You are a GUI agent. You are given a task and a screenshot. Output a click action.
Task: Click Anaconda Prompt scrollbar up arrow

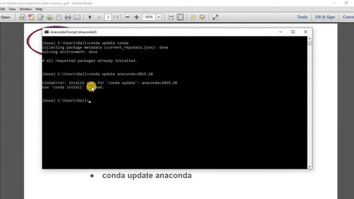tap(310, 39)
